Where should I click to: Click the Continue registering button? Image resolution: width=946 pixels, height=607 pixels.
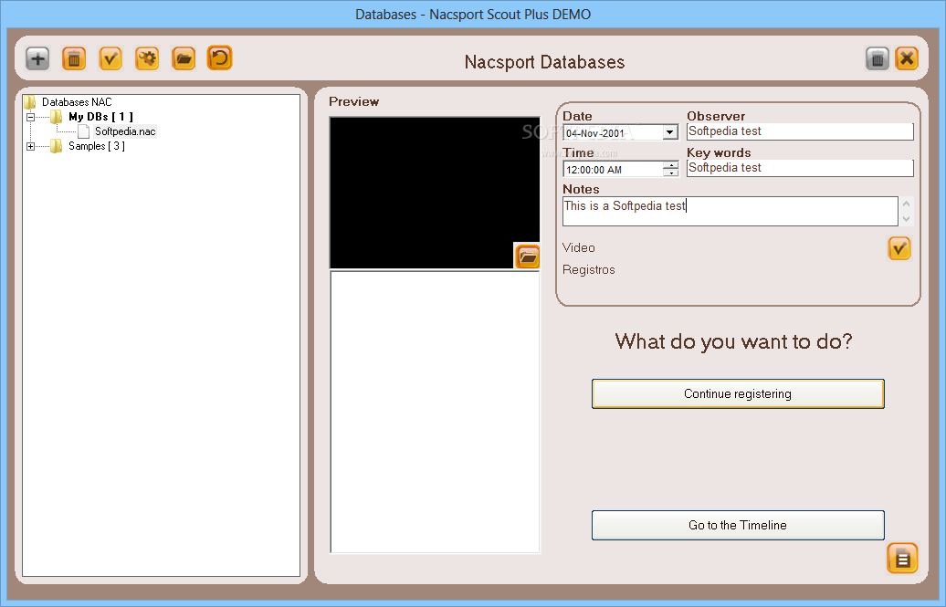pos(738,394)
